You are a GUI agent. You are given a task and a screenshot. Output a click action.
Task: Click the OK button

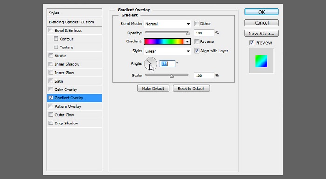click(262, 12)
